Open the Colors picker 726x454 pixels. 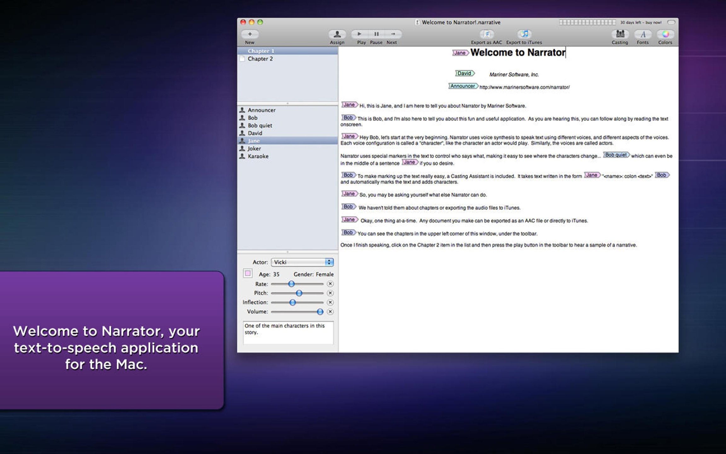click(x=665, y=34)
